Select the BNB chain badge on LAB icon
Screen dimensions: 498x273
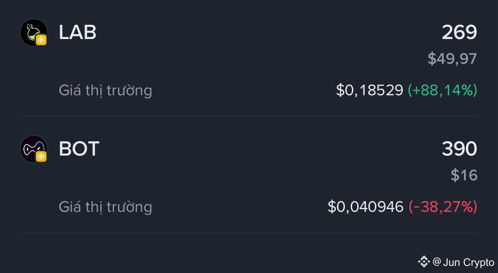41,40
